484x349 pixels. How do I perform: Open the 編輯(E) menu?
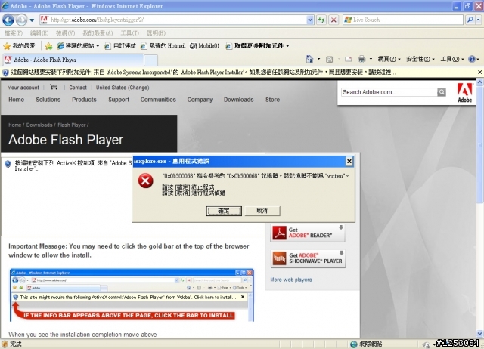click(39, 33)
